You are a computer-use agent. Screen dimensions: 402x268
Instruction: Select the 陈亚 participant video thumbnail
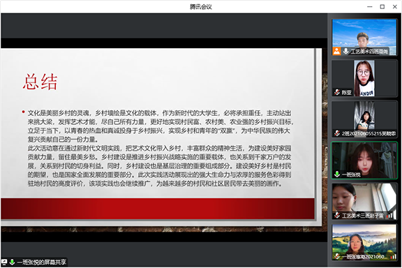click(364, 78)
